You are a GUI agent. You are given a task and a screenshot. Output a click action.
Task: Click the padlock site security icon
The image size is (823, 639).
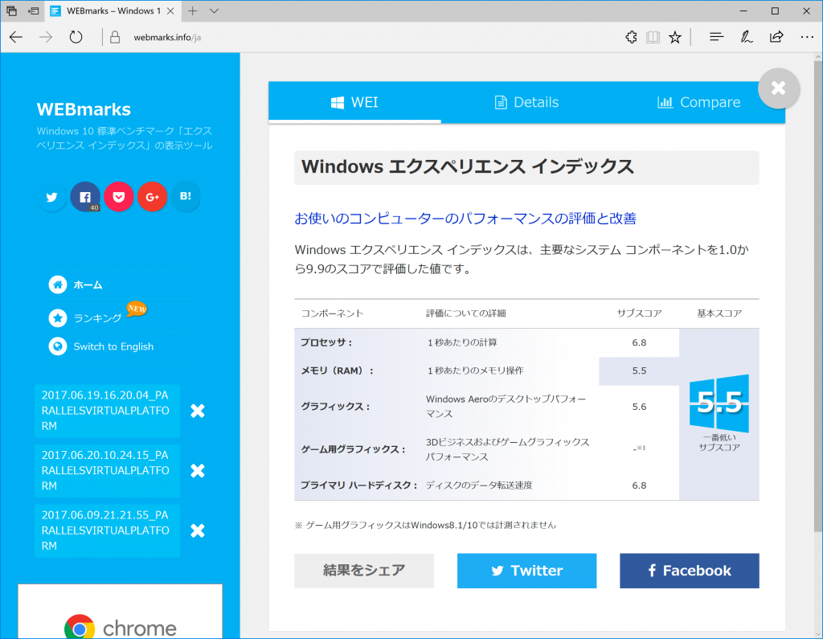pyautogui.click(x=115, y=37)
